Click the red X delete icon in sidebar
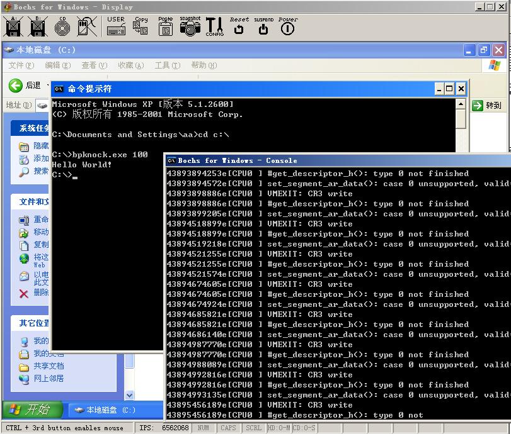Viewport: 511px width, 434px height. tap(24, 294)
